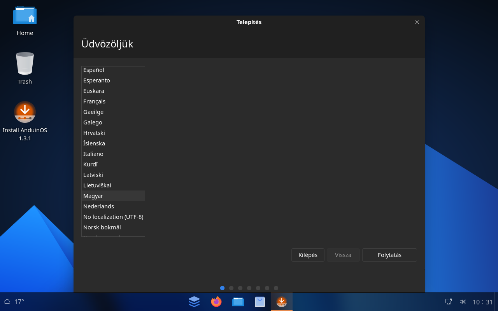Select Esperanto in the language list
Viewport: 498px width, 311px height.
pos(113,80)
